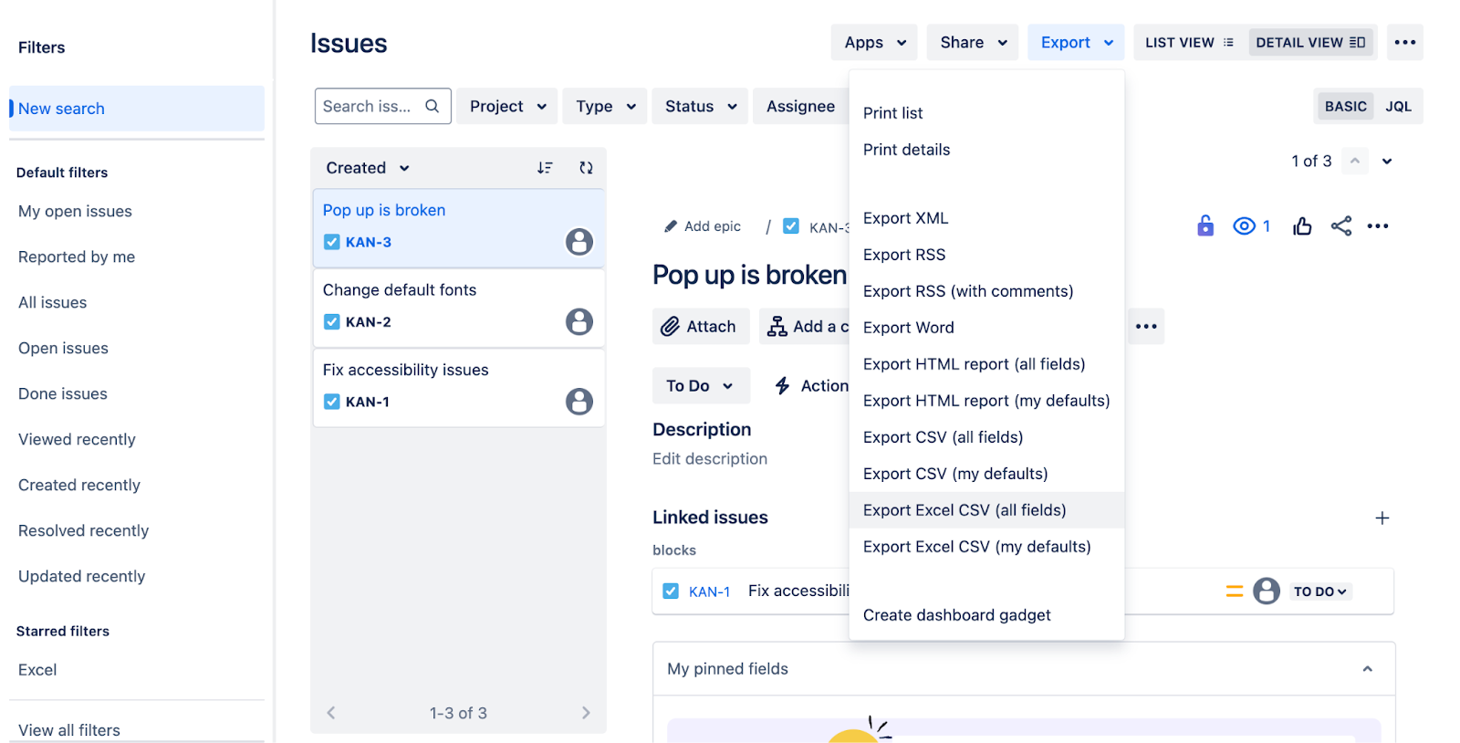The height and width of the screenshot is (743, 1460).
Task: Click the previous issue up arrow
Action: coord(1355,161)
